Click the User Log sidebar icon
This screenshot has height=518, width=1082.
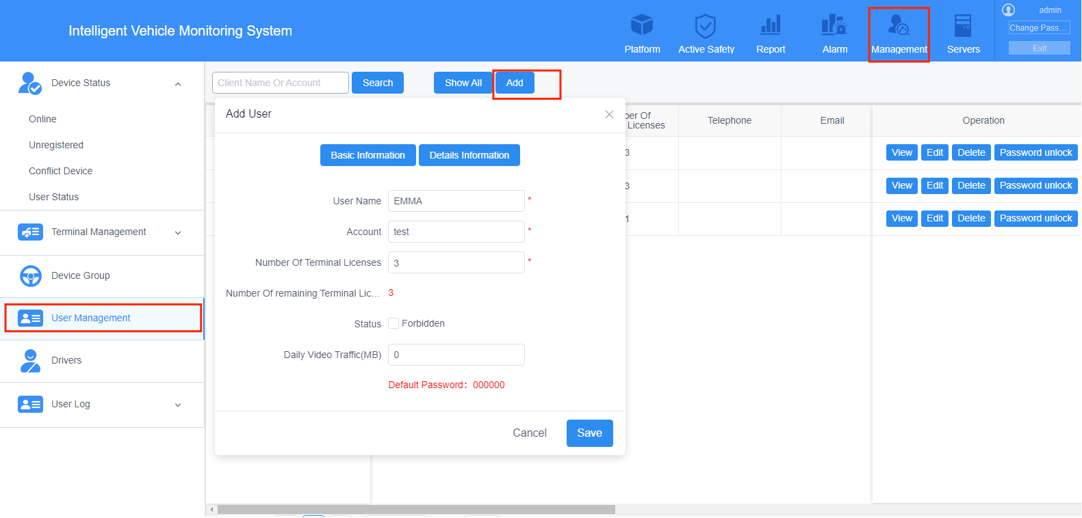30,404
